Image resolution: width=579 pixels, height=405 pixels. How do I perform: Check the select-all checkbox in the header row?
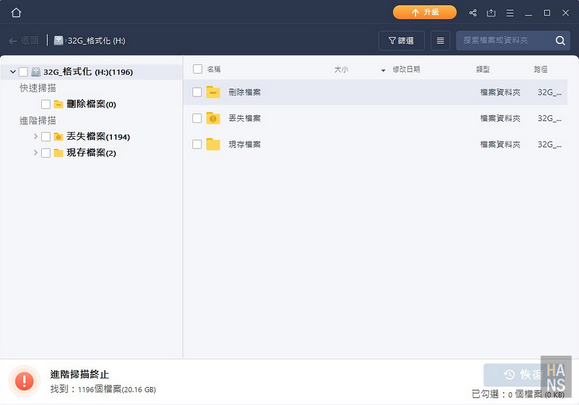coord(197,70)
